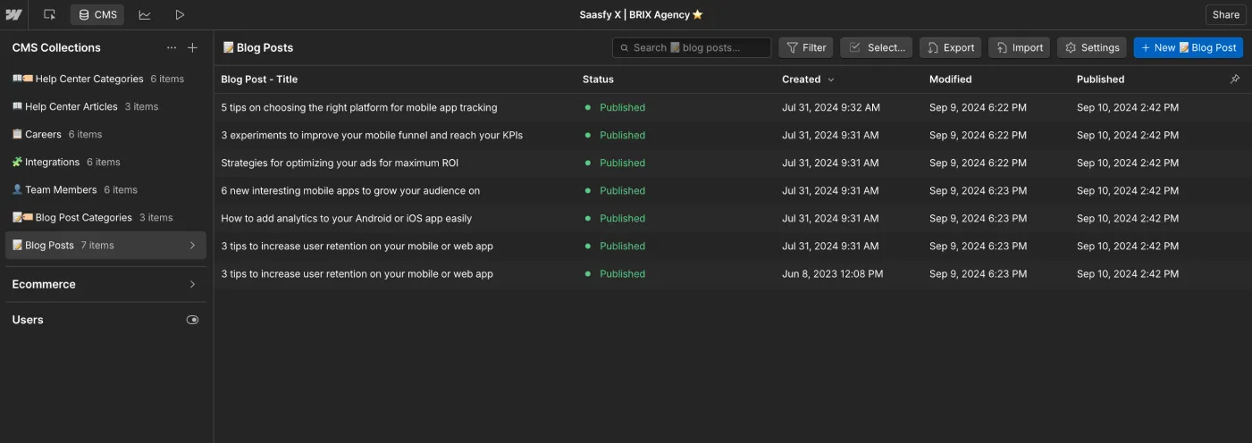1252x443 pixels.
Task: Open the Blog Post Categories collection
Action: [105, 217]
